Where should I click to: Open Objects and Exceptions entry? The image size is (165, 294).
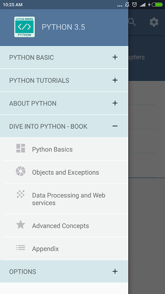[x=66, y=172]
